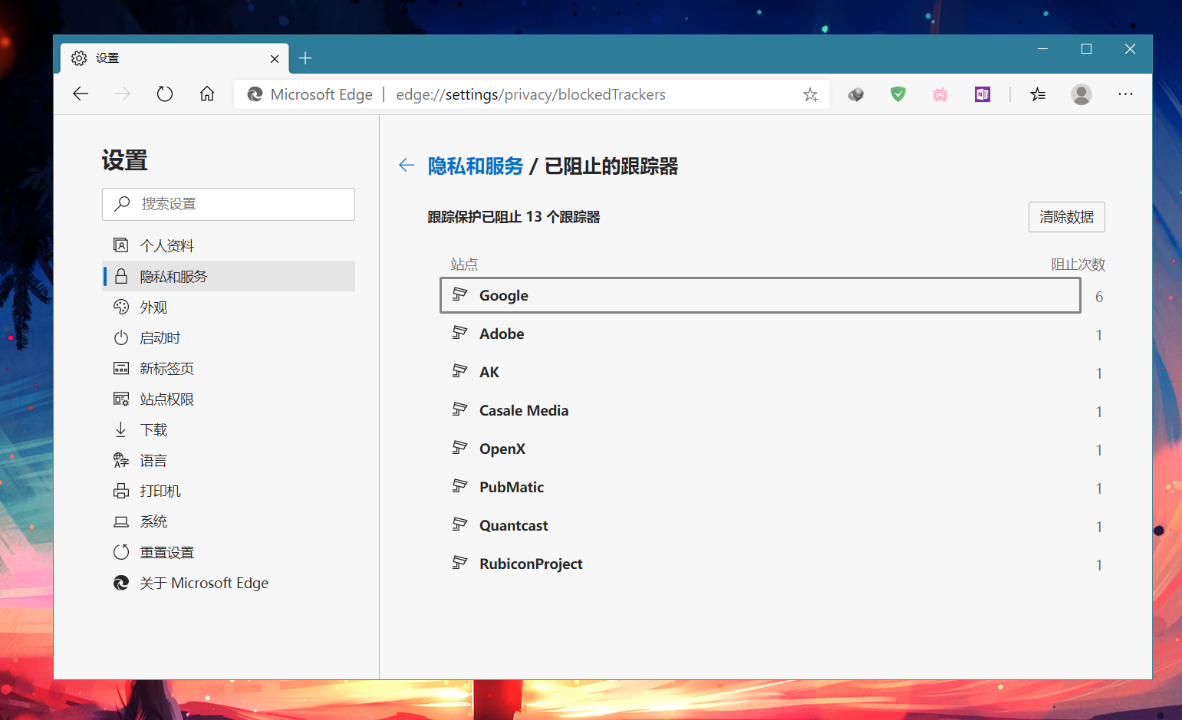Viewport: 1182px width, 720px height.
Task: Expand the Casale Media tracker row
Action: (x=760, y=410)
